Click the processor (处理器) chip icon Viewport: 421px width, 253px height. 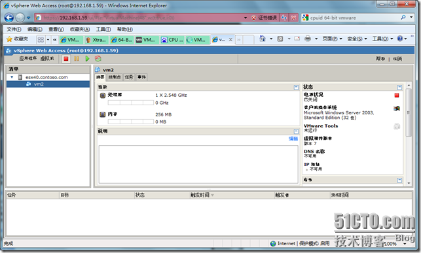click(x=103, y=95)
